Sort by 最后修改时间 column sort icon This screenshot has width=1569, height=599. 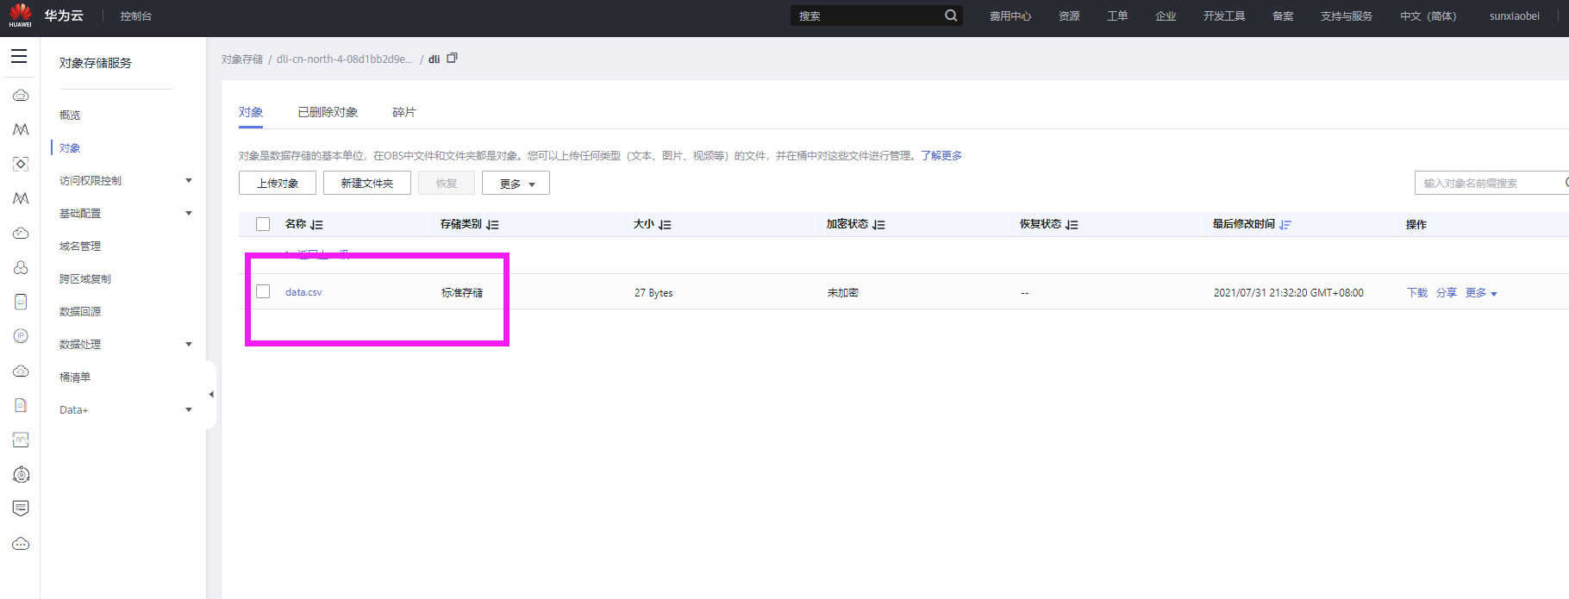click(x=1285, y=224)
